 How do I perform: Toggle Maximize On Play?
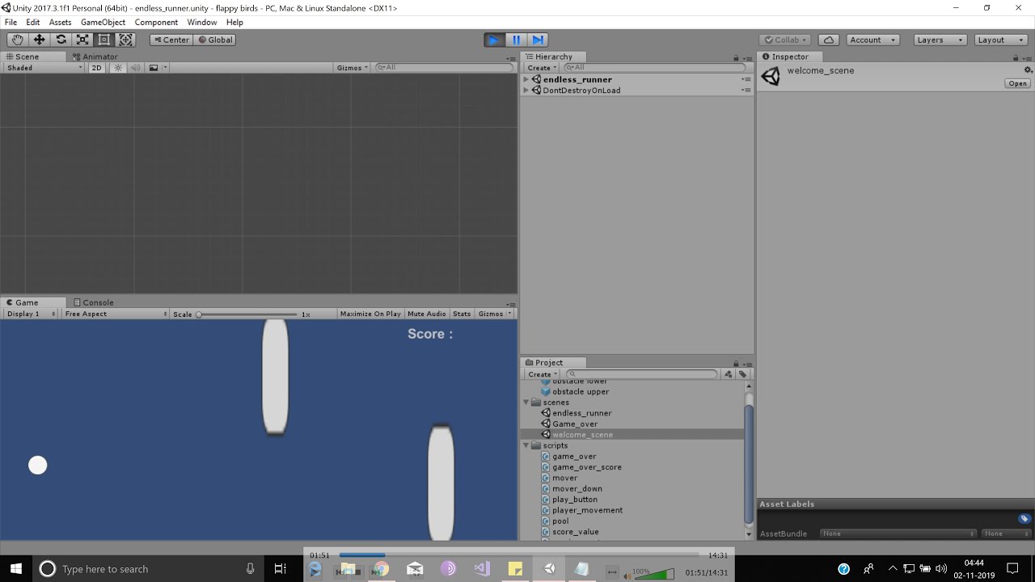coord(370,314)
